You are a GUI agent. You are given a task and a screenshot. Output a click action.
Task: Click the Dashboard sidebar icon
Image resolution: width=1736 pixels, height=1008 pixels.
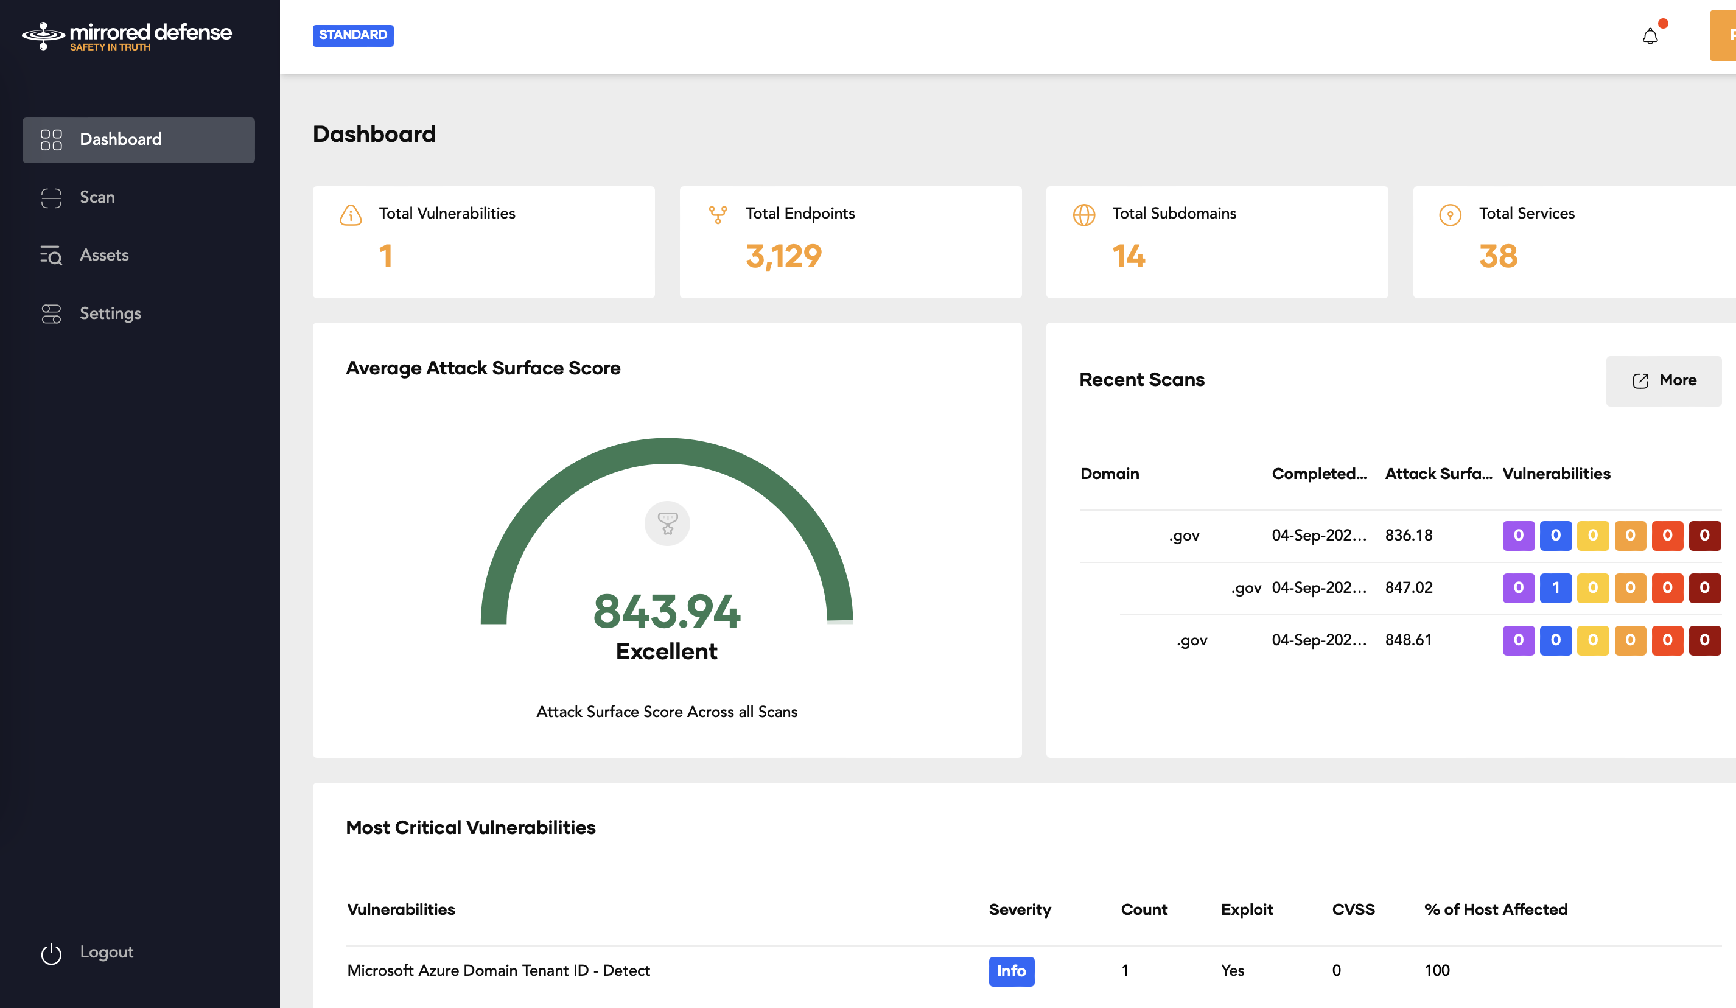click(51, 139)
